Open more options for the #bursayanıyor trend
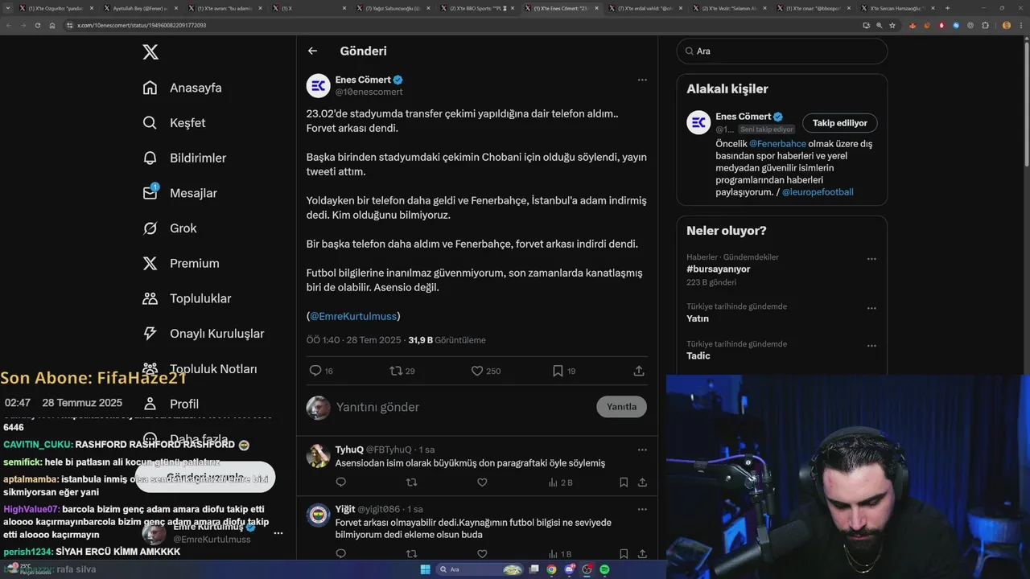The image size is (1030, 579). (x=871, y=259)
